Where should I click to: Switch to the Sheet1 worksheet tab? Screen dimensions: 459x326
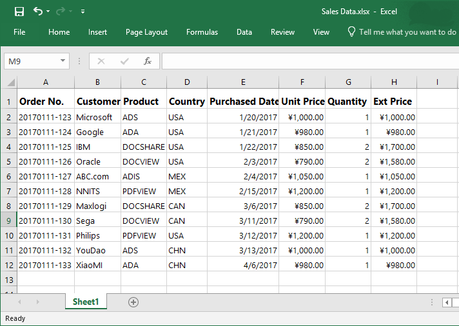point(86,302)
